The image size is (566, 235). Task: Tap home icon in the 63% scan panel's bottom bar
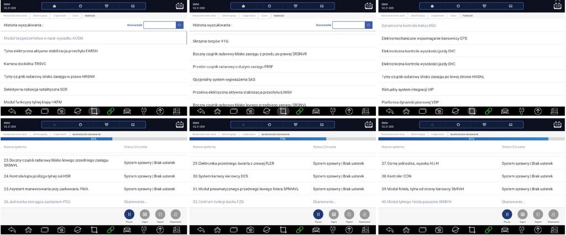[29, 229]
